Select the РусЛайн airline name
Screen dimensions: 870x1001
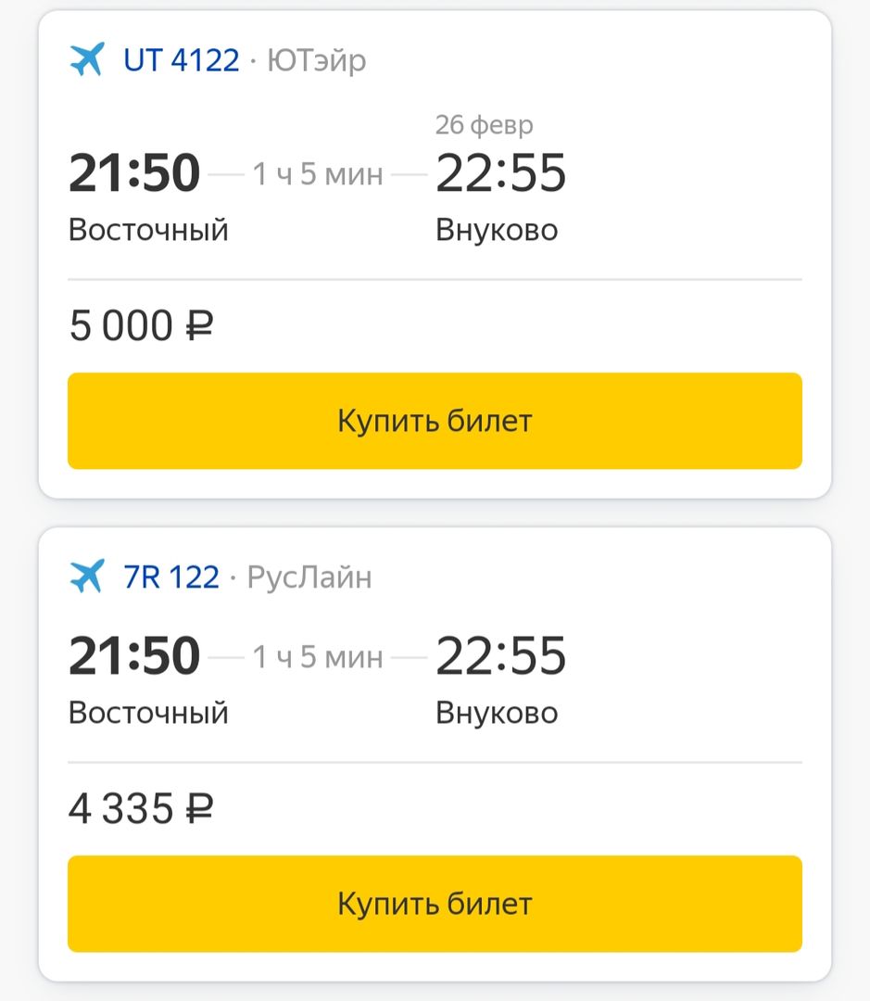point(309,577)
